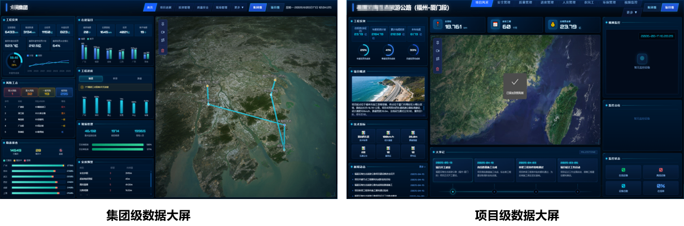
Task: Click the 更多 link in 新闻动态 header
Action: pyautogui.click(x=422, y=166)
